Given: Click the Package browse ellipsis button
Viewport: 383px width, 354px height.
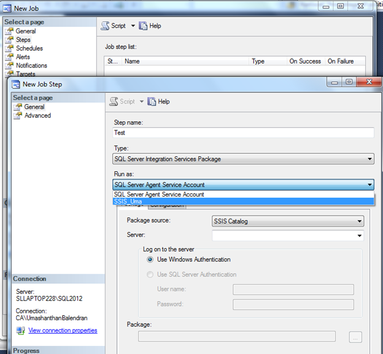Looking at the screenshot, I should (x=355, y=337).
